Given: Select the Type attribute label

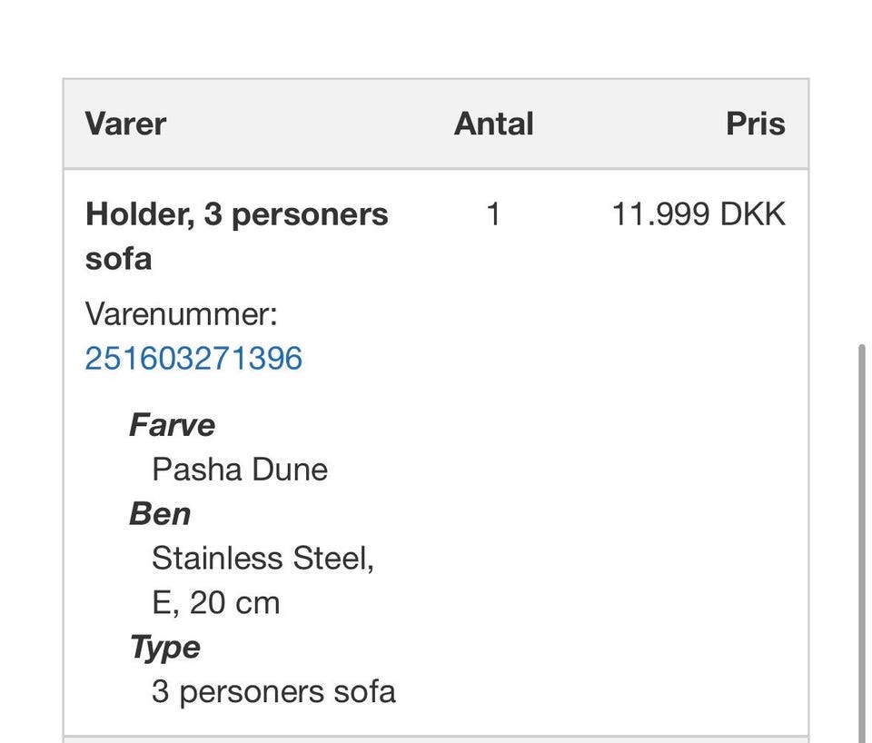Looking at the screenshot, I should [164, 648].
